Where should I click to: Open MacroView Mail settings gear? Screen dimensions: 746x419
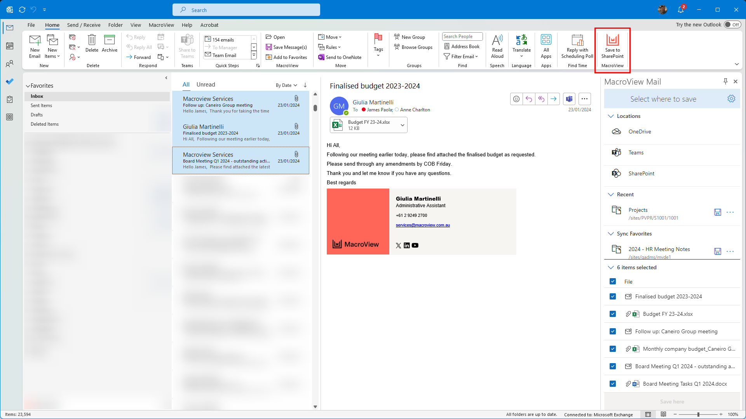click(731, 99)
